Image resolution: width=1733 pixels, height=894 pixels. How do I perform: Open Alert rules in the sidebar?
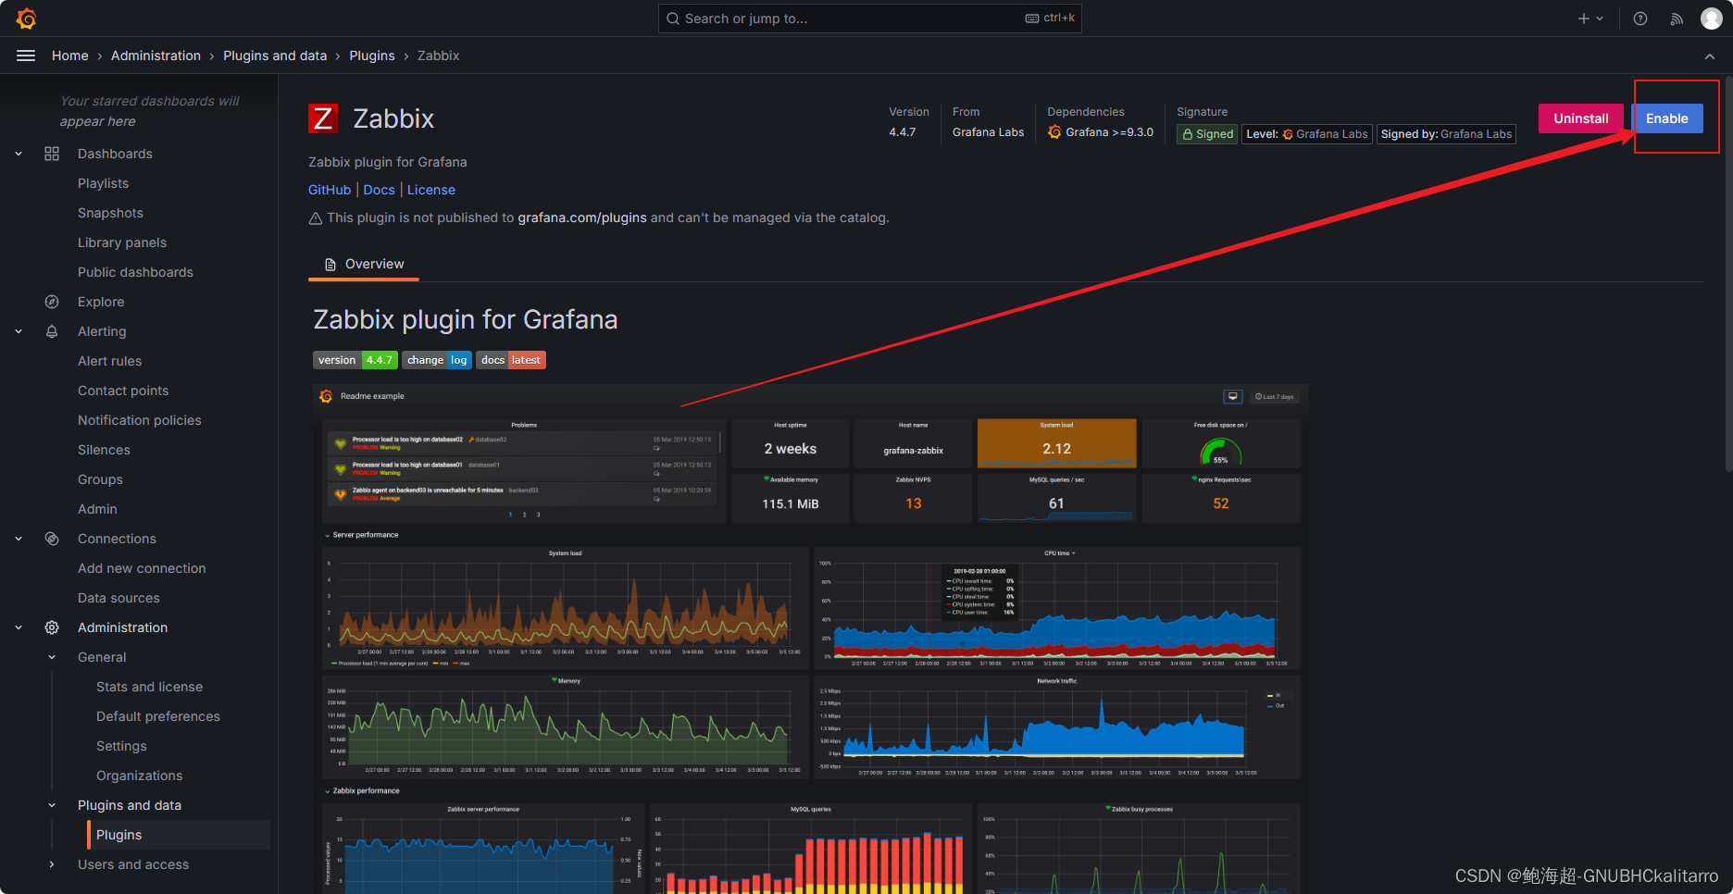click(x=109, y=361)
